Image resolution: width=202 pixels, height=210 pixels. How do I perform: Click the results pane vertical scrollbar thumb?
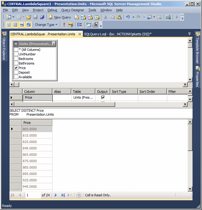coord(190,137)
